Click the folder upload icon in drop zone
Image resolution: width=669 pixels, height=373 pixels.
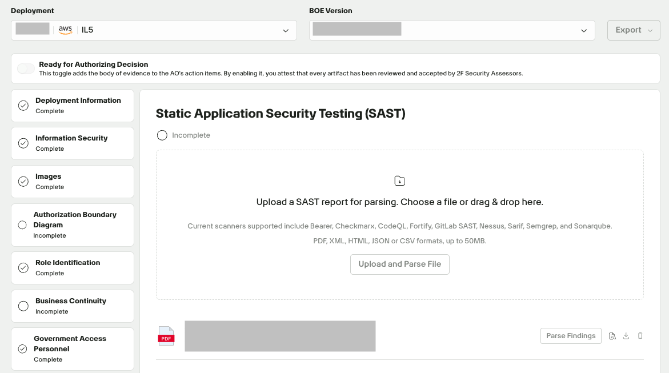[x=400, y=181]
